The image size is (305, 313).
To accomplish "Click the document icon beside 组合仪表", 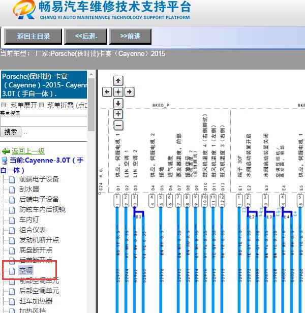I will pyautogui.click(x=12, y=230).
